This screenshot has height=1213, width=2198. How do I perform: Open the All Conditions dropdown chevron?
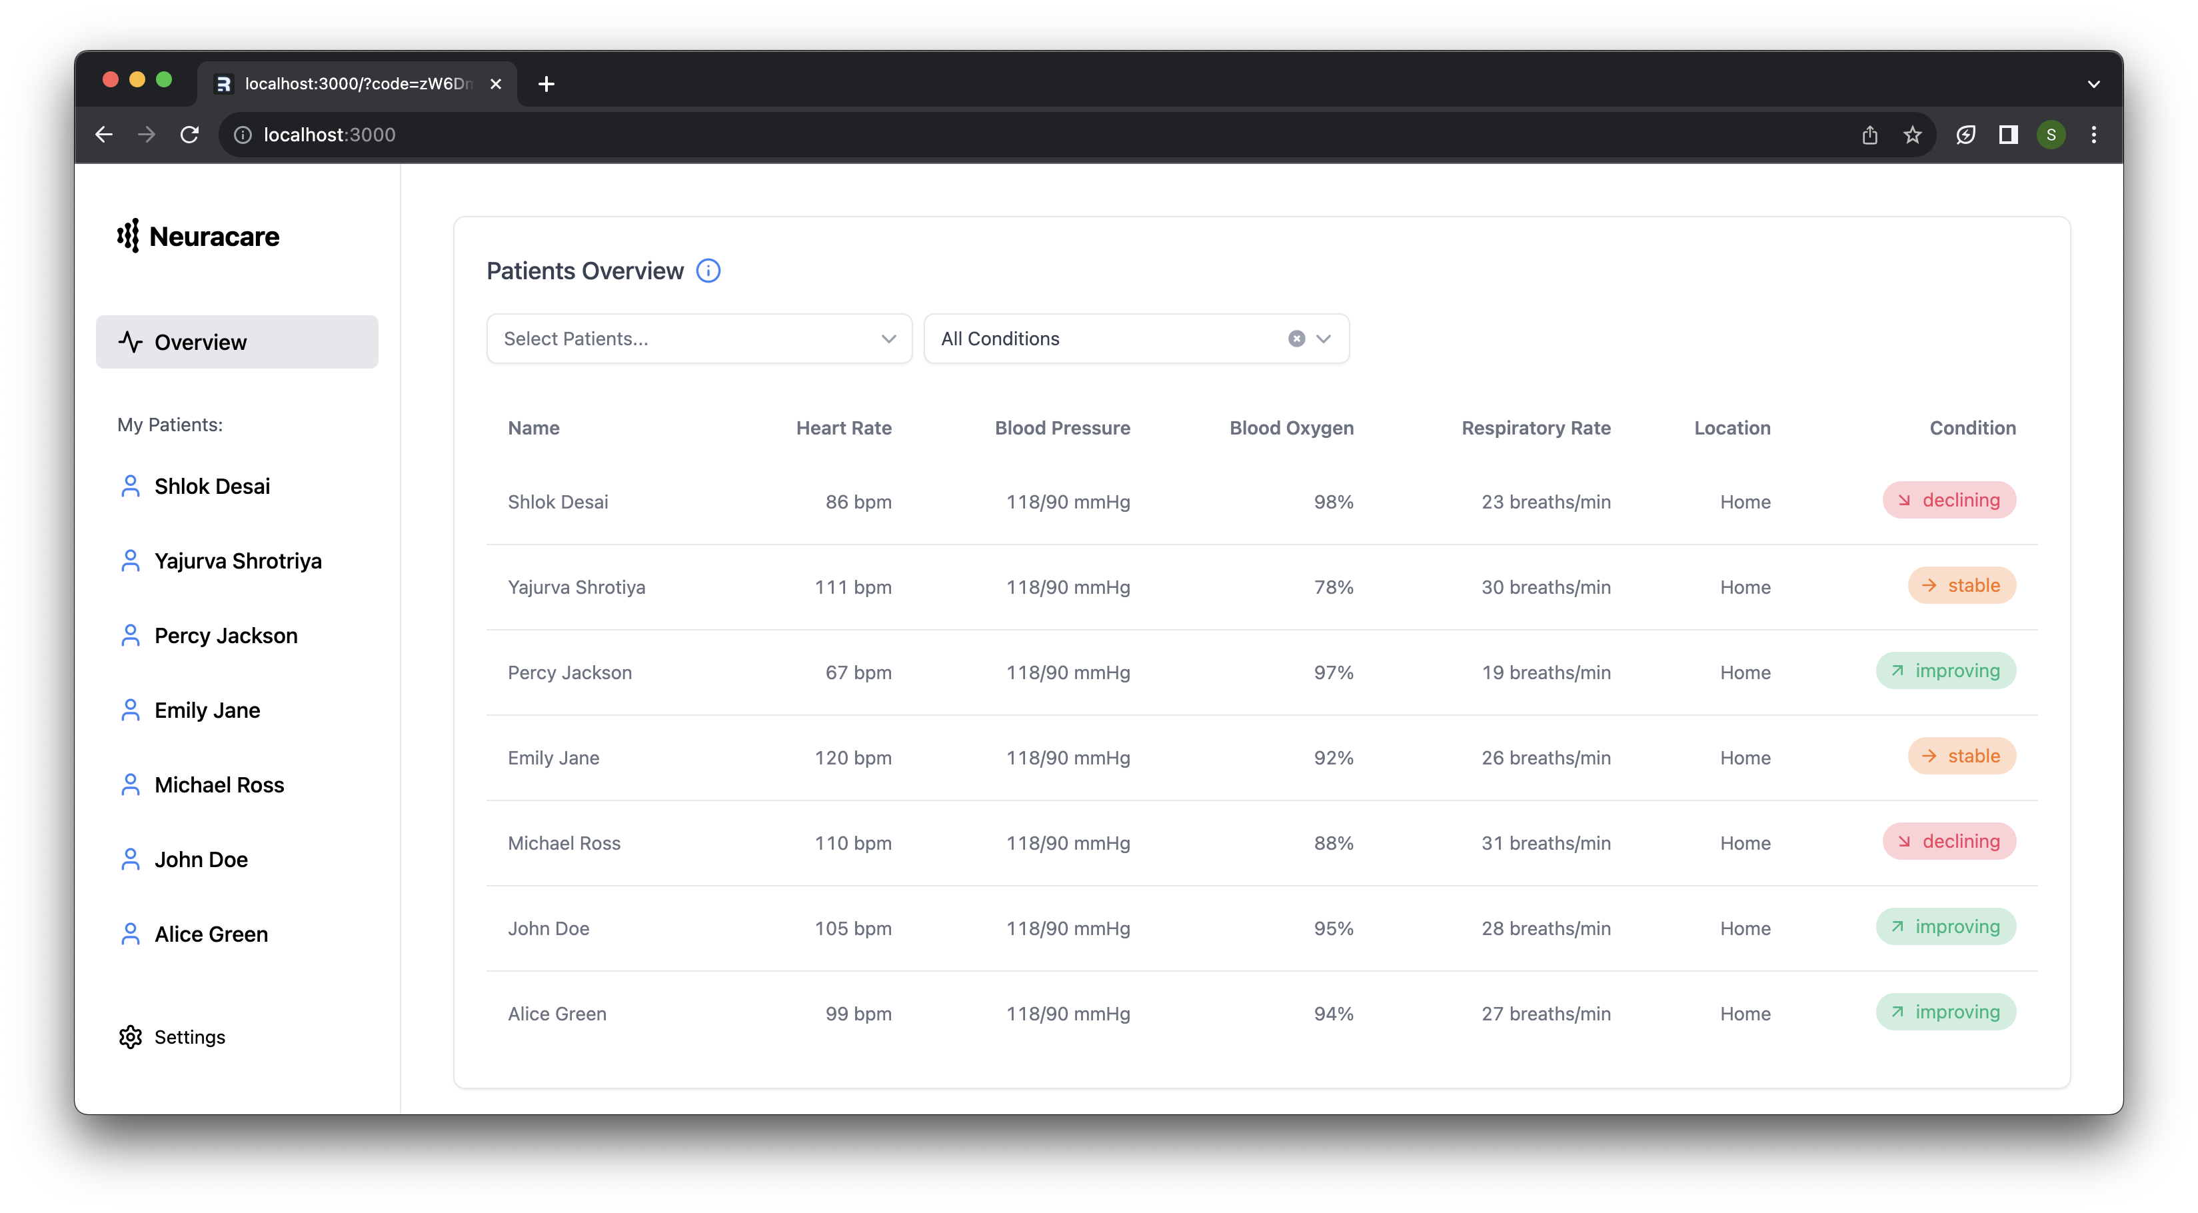[1324, 339]
